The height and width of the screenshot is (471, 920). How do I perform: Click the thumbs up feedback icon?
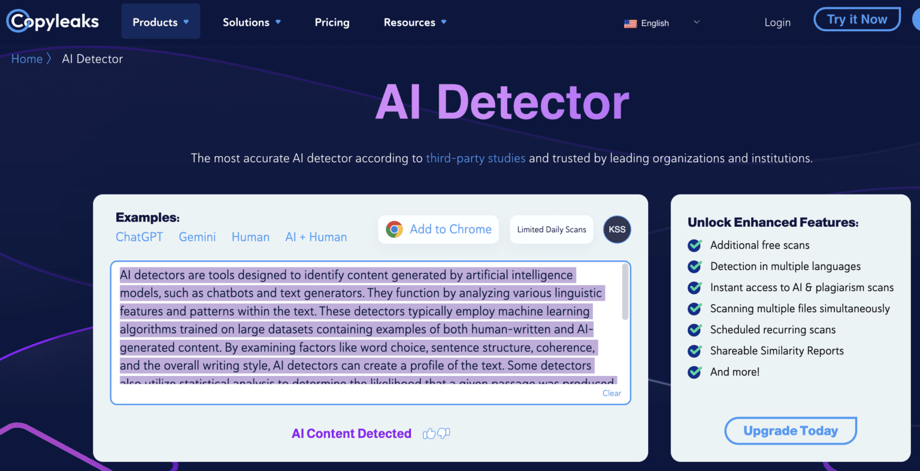click(429, 433)
